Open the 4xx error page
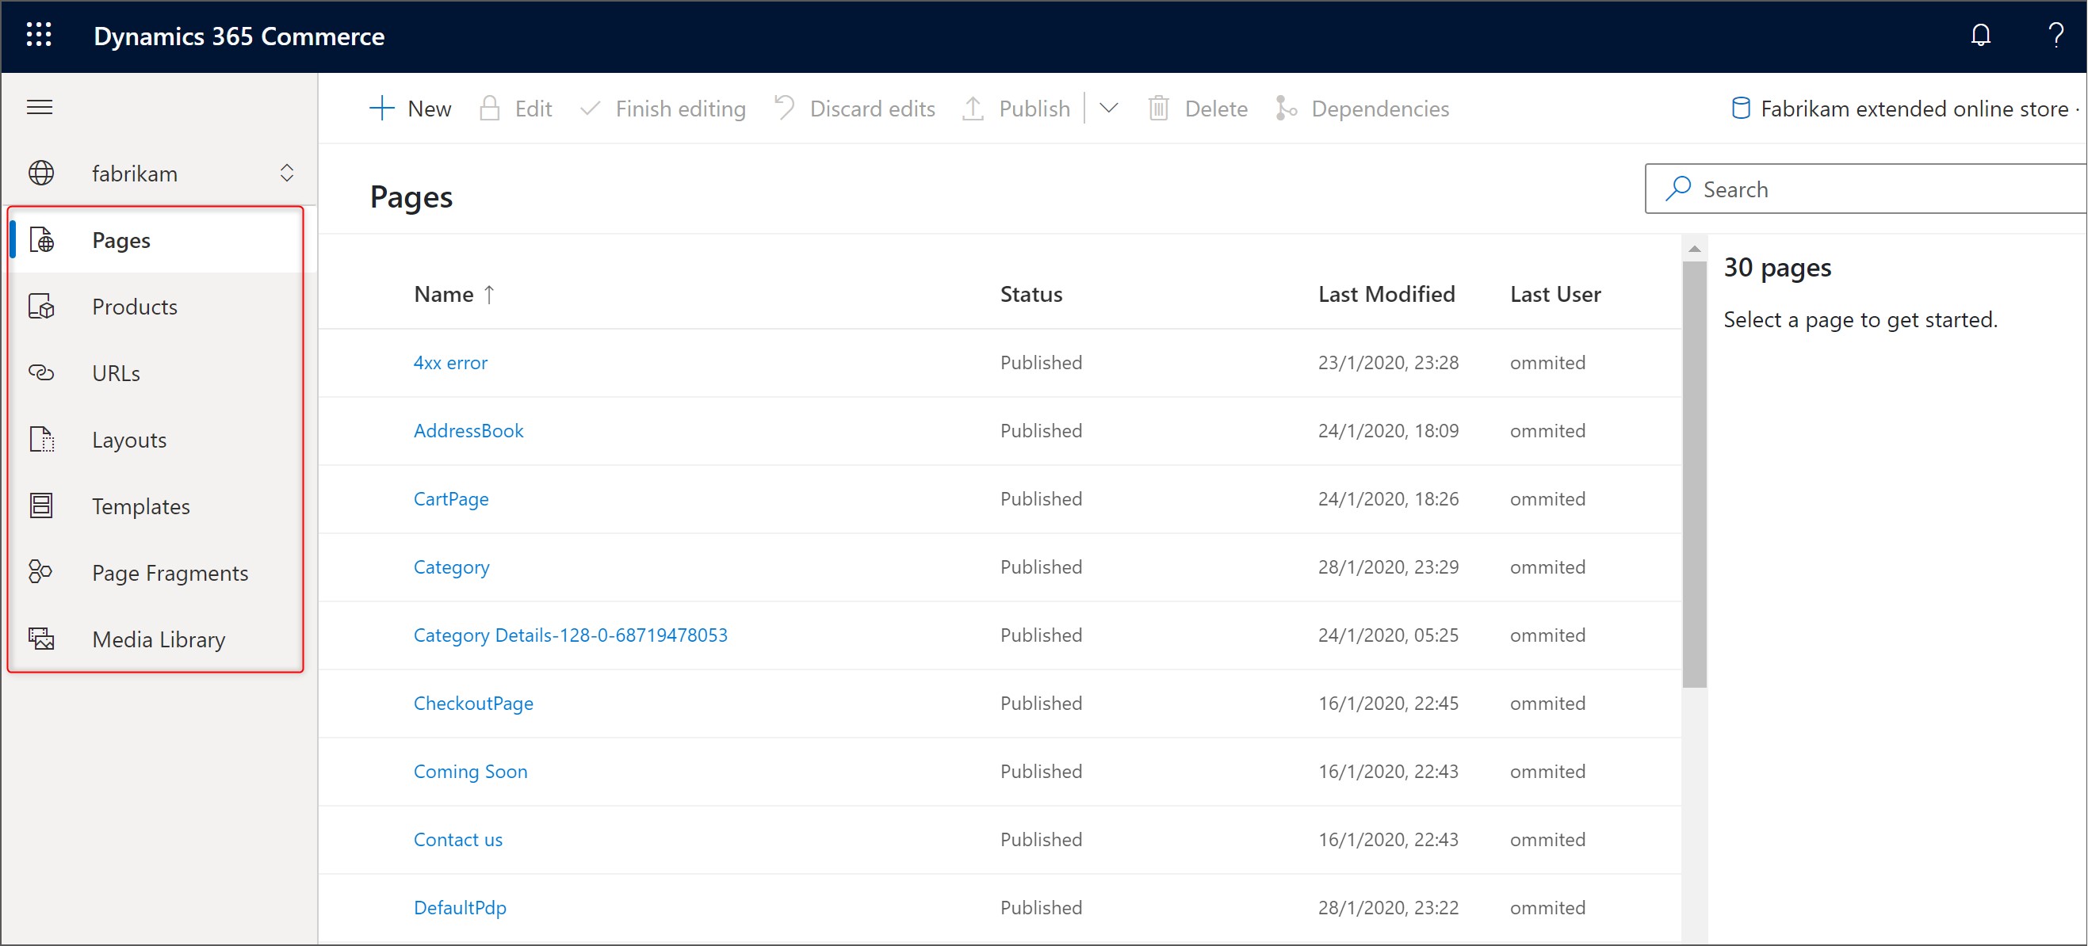Image resolution: width=2088 pixels, height=946 pixels. click(x=451, y=362)
